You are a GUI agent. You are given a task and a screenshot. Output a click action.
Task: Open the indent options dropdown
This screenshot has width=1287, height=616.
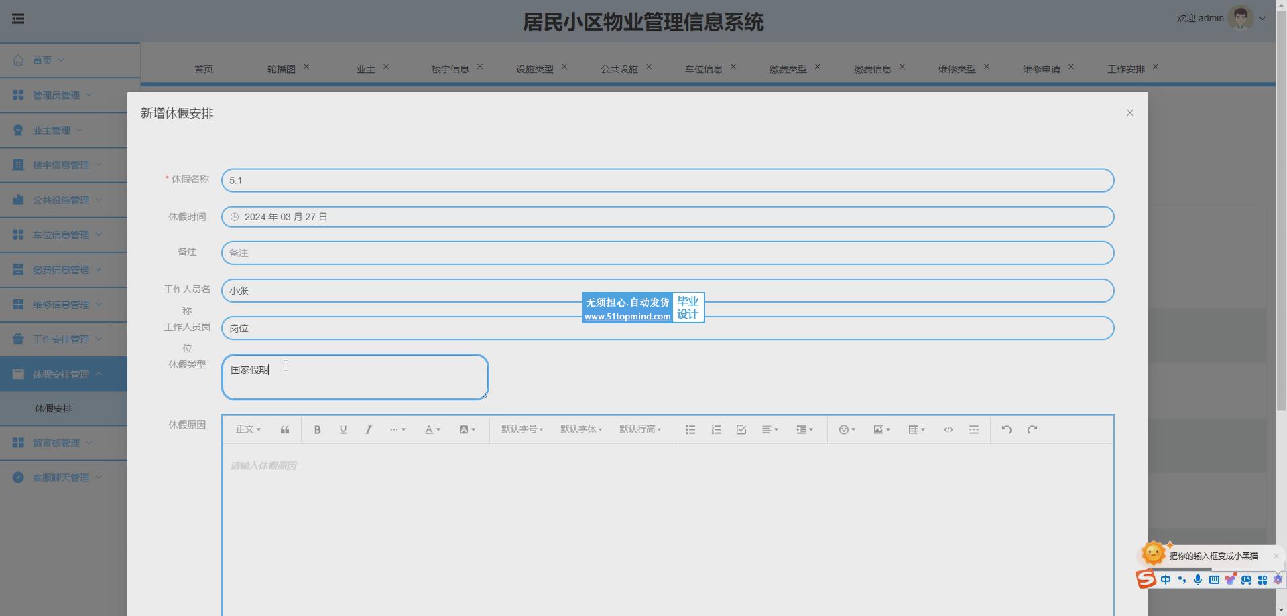[805, 430]
